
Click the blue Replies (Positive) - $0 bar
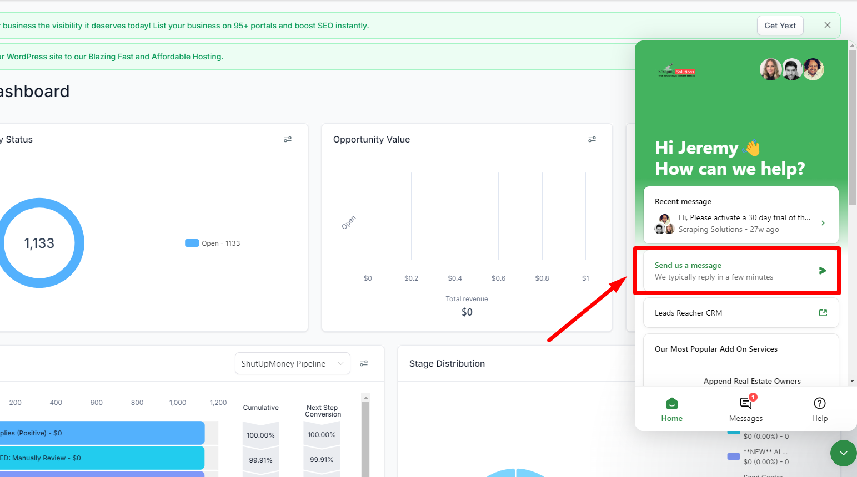click(x=102, y=433)
